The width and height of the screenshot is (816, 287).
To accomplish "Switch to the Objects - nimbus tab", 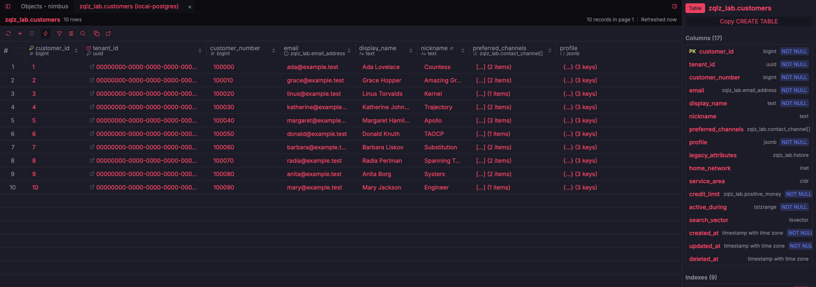I will [x=44, y=6].
